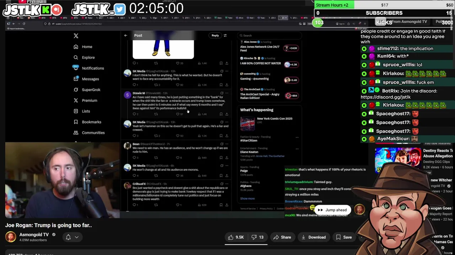
Task: Open more options on SK Media 10h reply
Action: 227,71
